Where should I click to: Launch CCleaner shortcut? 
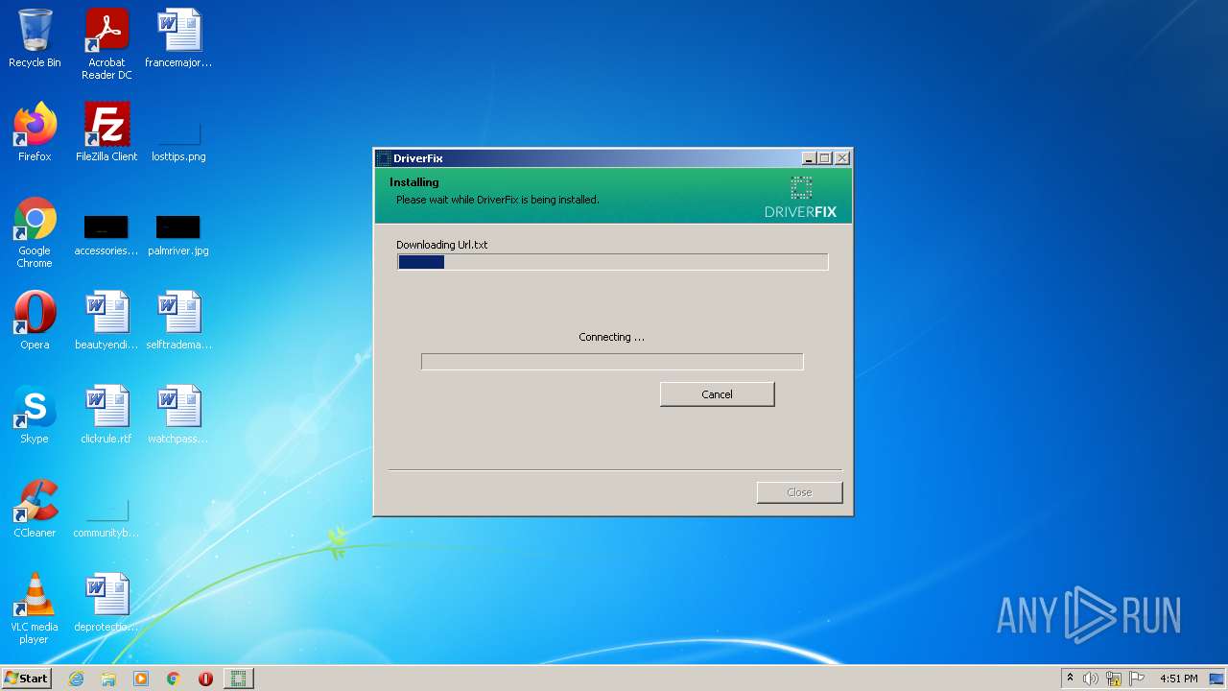point(35,509)
